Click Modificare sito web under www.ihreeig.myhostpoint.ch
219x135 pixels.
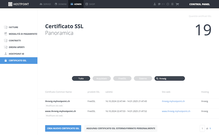click(x=54, y=116)
